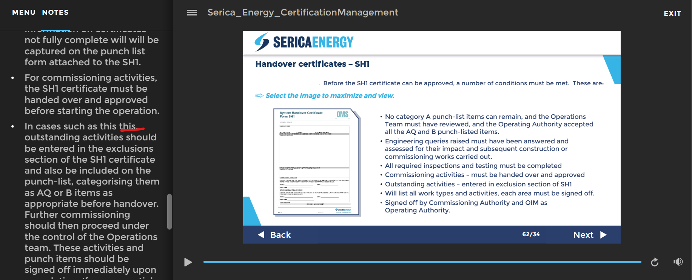Viewport: 692px width, 280px height.
Task: Click the EXIT button
Action: tap(672, 14)
